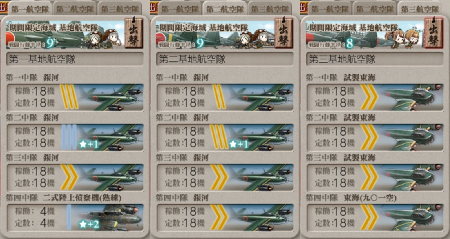Toggle the 出撃 wooden tag of 第三基地航空隊
This screenshot has width=450, height=239.
click(x=434, y=32)
